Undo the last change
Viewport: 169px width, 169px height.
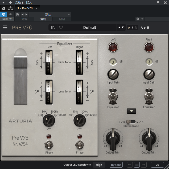point(130,165)
